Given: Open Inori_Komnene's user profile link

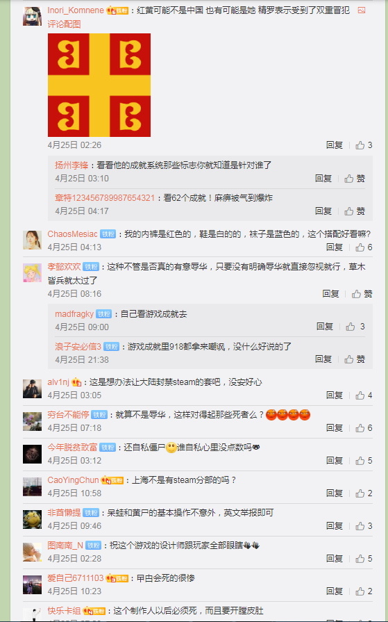Looking at the screenshot, I should coord(76,10).
